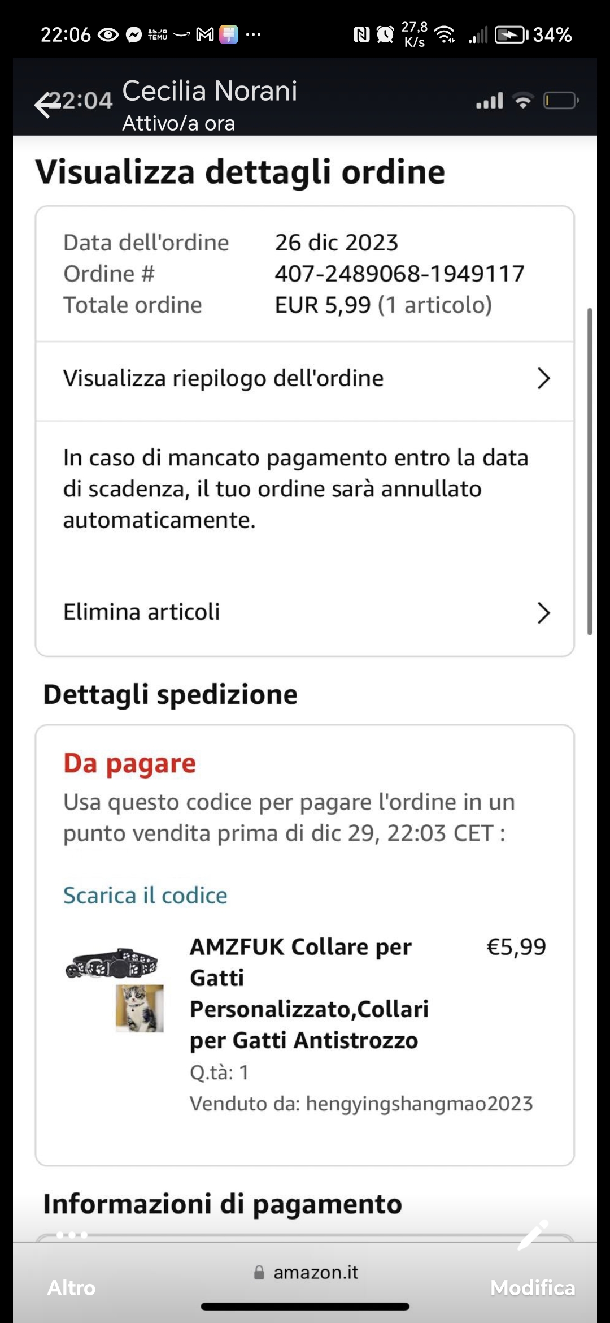Viewport: 610px width, 1323px height.
Task: Open AMZFUK Collare per Gatti product title
Action: click(308, 993)
